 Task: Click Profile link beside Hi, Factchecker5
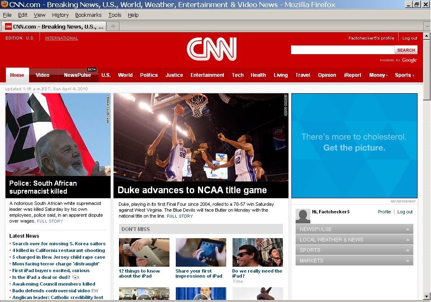coord(384,212)
